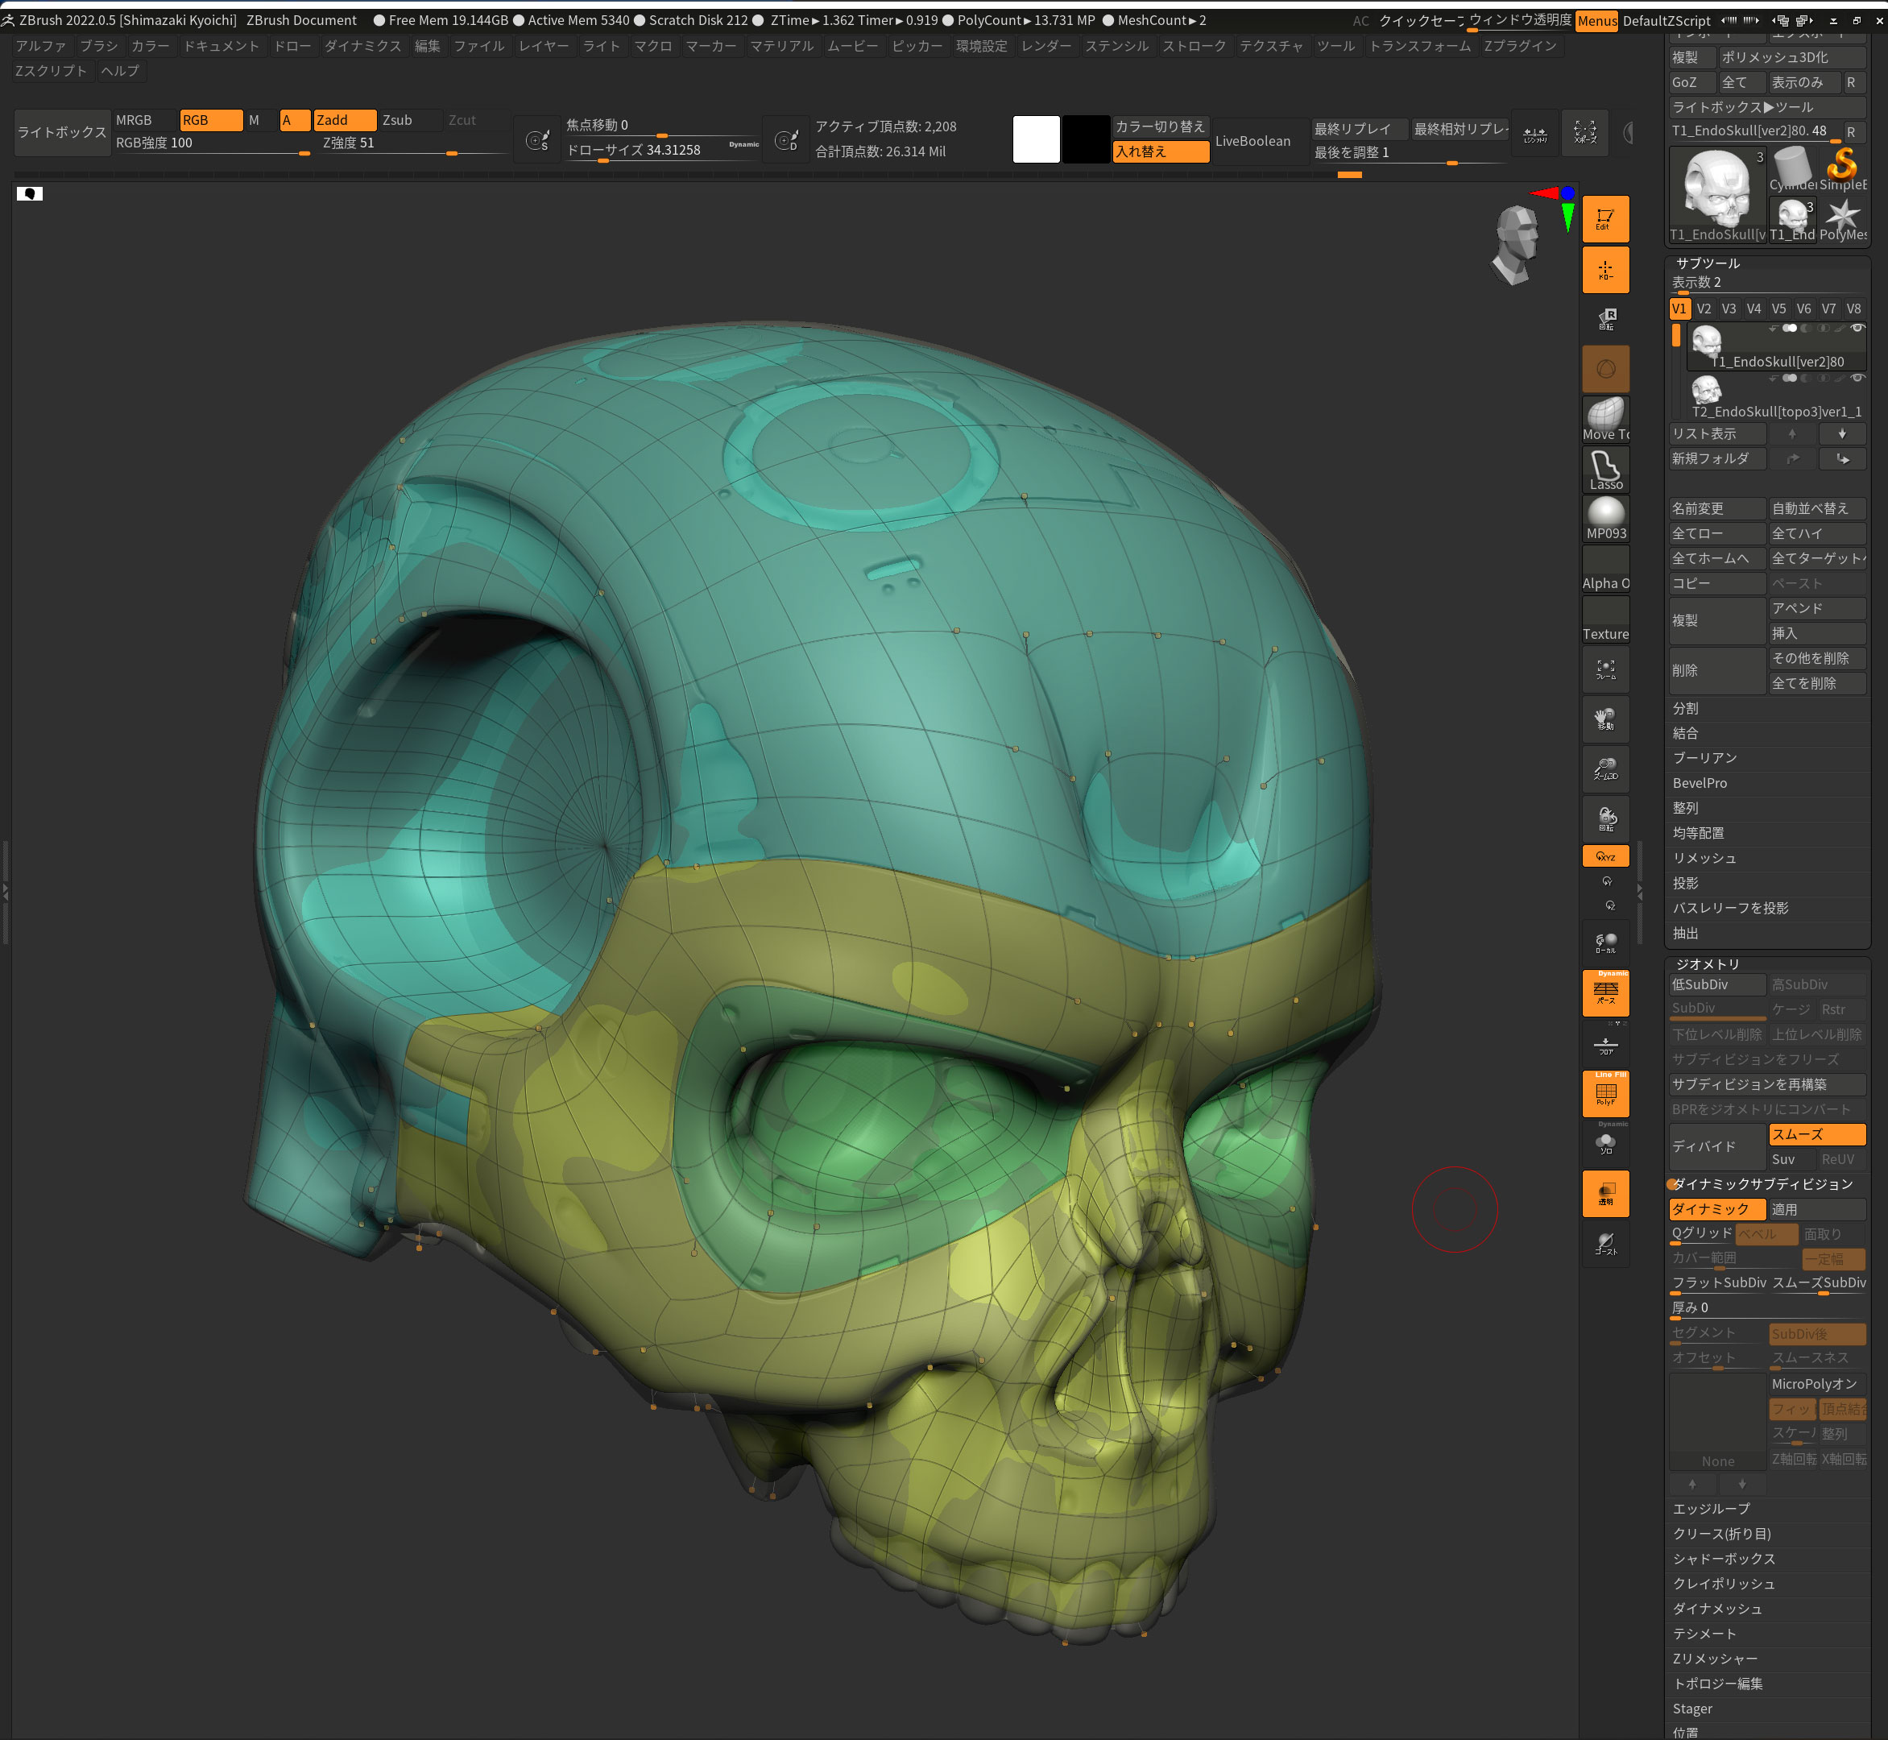1888x1740 pixels.
Task: Adjust the ドローサイズ draw size slider
Action: pyautogui.click(x=662, y=151)
